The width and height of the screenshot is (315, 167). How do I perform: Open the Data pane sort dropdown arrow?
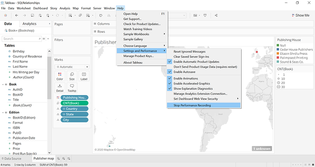tap(48, 39)
